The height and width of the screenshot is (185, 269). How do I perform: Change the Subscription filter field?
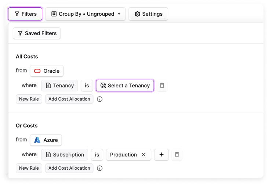[x=65, y=155]
